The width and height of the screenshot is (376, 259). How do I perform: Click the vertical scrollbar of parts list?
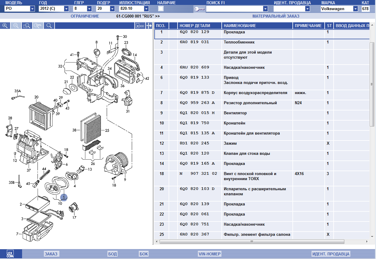[x=372, y=84]
